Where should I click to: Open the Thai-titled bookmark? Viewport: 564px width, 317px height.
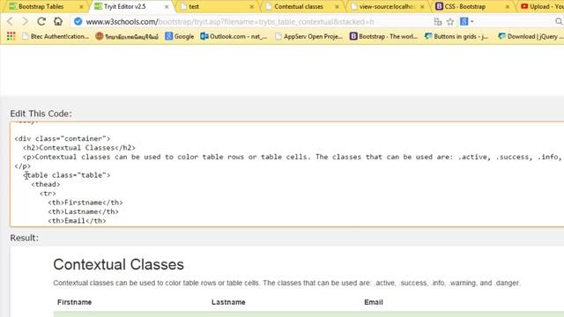(x=127, y=36)
